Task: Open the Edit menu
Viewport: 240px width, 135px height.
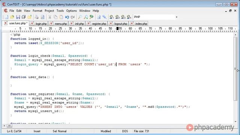Action: [x=19, y=11]
